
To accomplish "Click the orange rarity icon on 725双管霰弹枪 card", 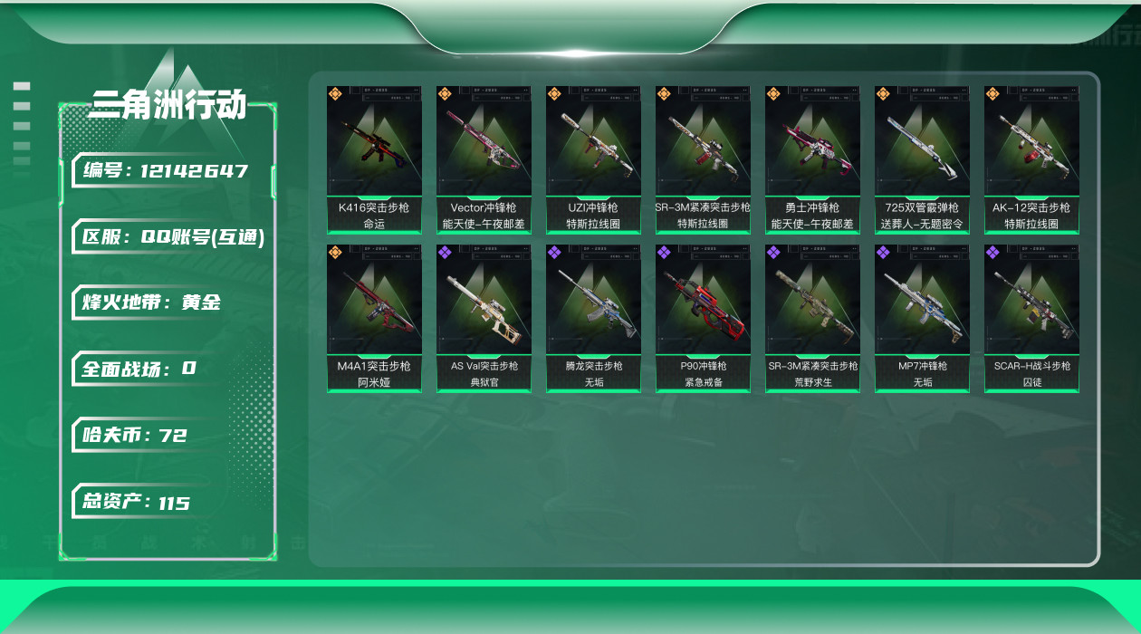I will [883, 93].
